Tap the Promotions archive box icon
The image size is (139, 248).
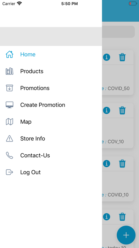pos(10,88)
